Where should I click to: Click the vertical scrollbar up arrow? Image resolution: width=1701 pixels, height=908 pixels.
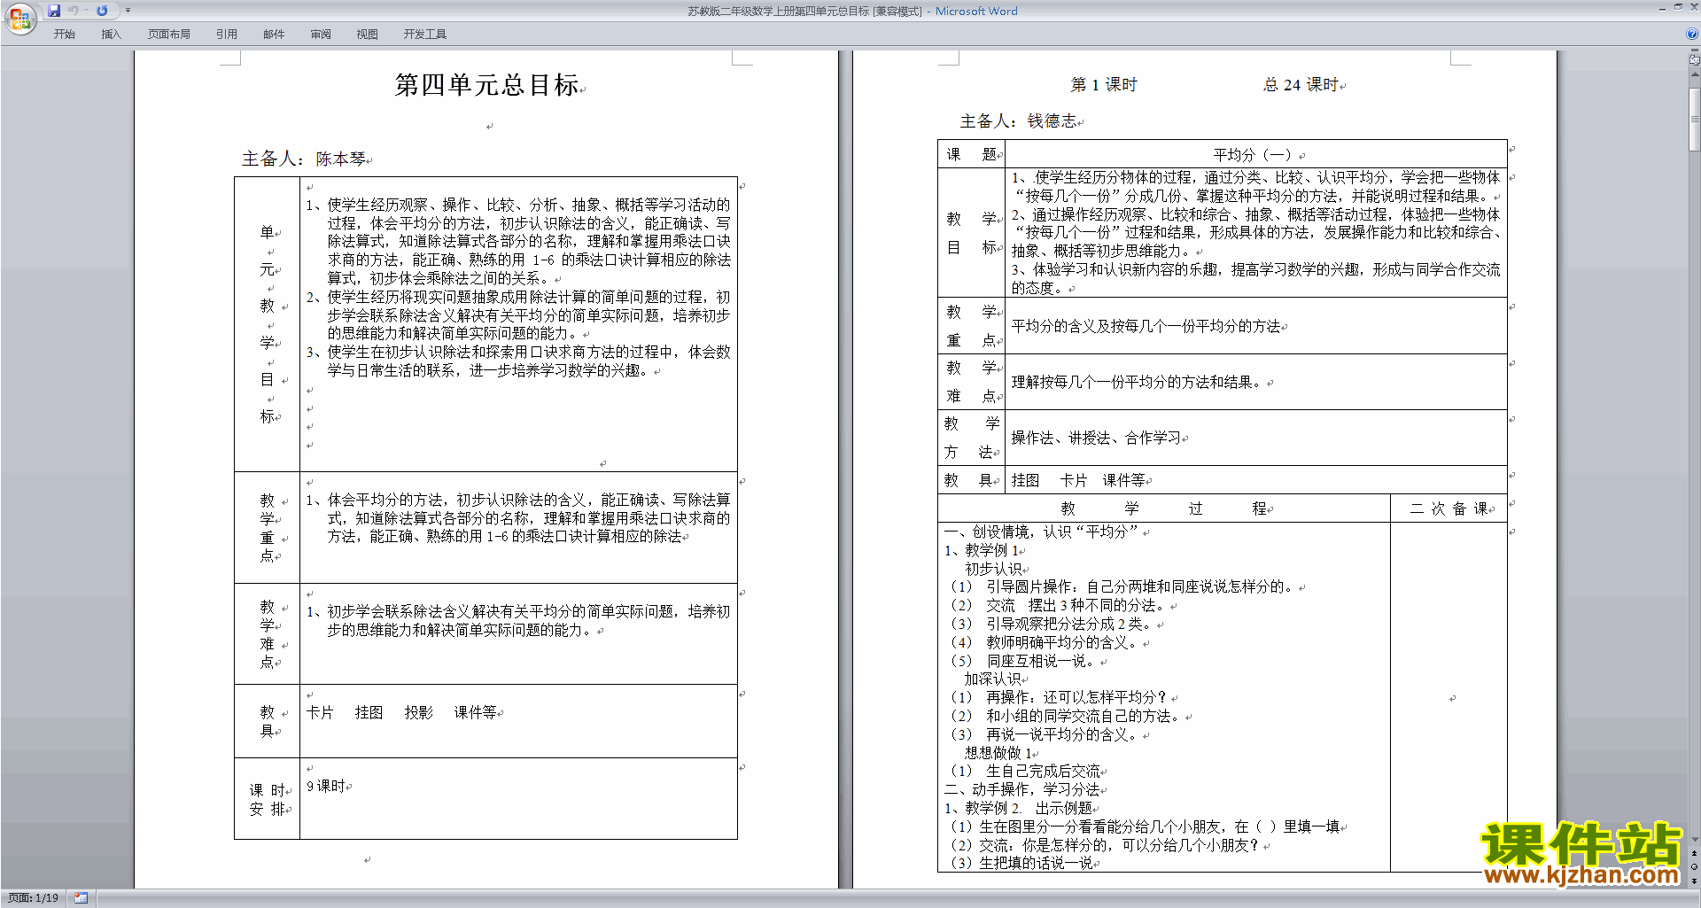tap(1695, 74)
